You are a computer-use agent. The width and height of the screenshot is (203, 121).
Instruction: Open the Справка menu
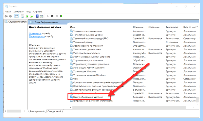tap(38, 12)
